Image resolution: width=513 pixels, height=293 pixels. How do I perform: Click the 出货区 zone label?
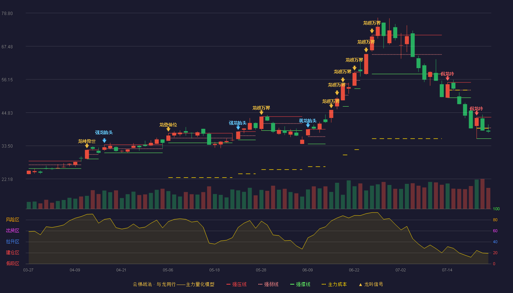[12, 231]
